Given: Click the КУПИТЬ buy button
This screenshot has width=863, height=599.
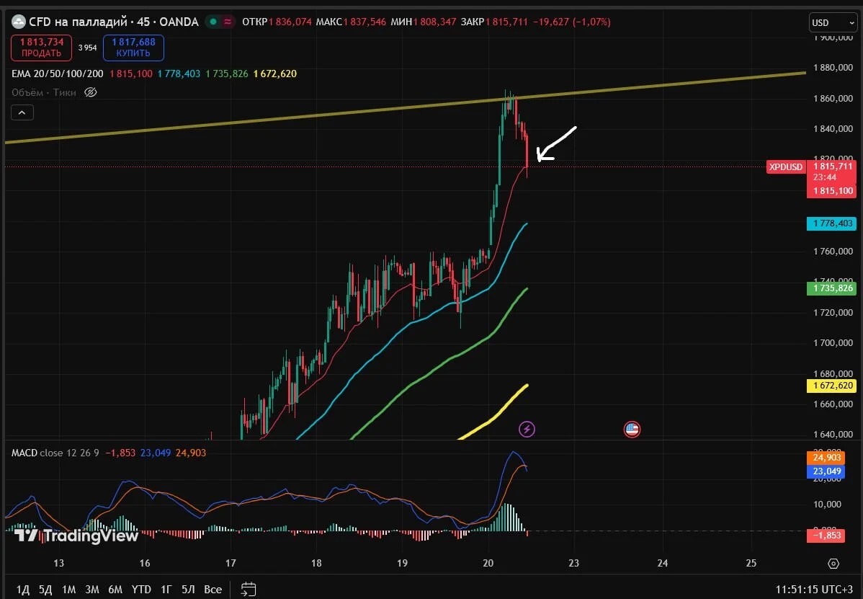Looking at the screenshot, I should point(133,48).
